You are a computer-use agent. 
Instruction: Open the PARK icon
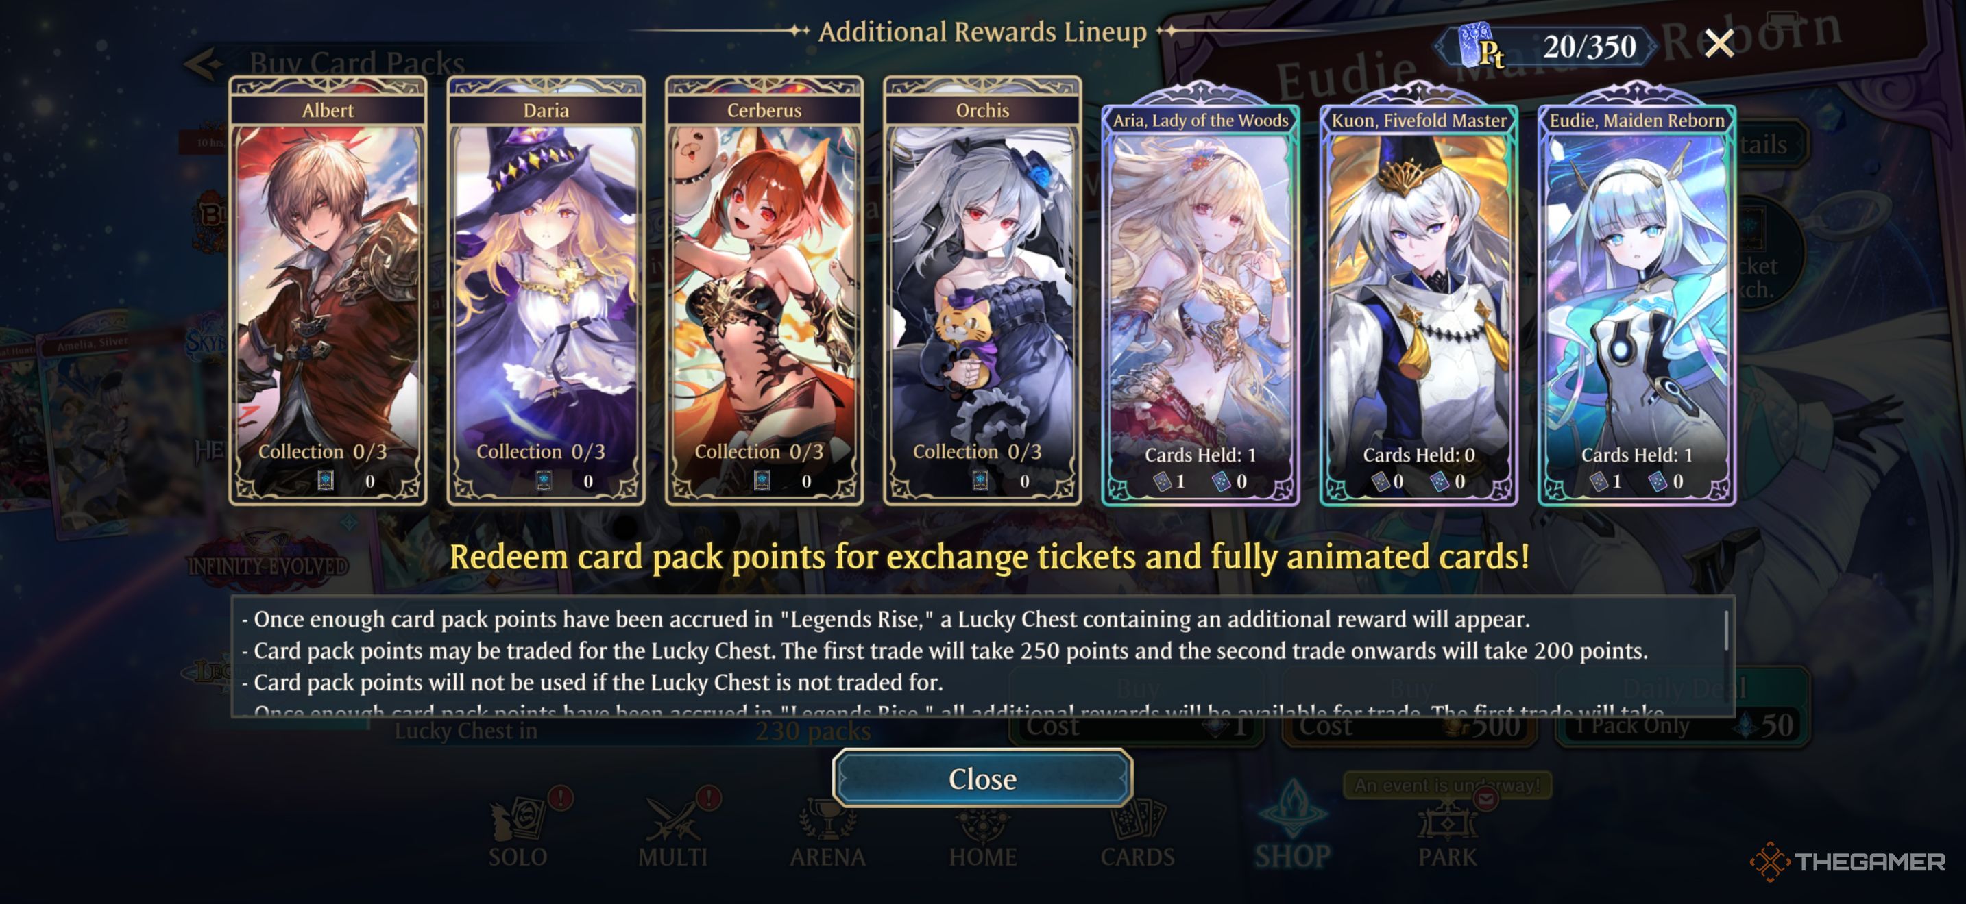[1448, 832]
